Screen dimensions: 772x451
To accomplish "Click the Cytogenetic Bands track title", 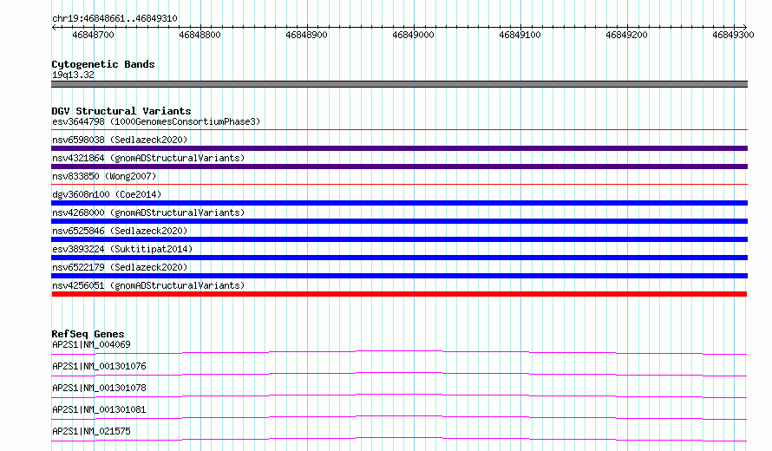I will pos(103,64).
